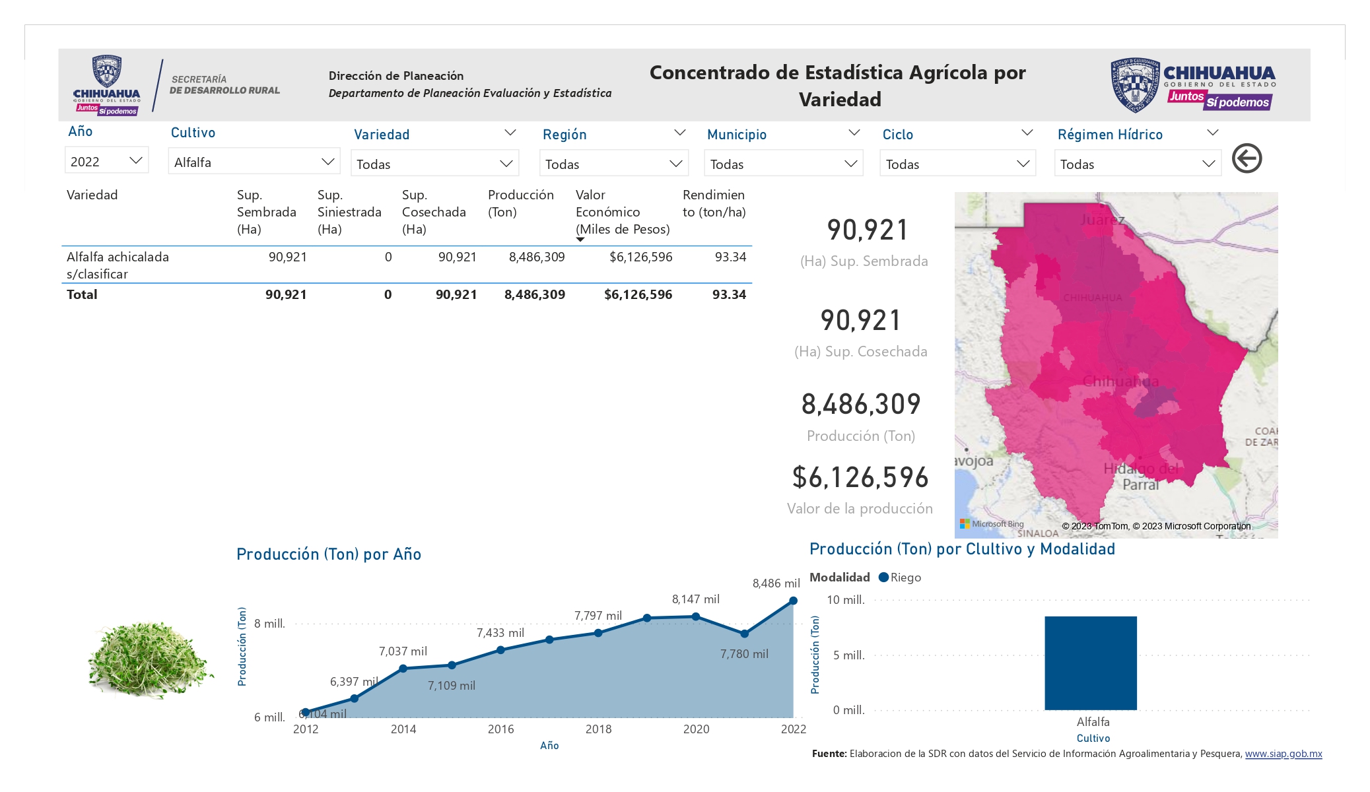Sort by Sup. Siniestrada (Ha) column
The height and width of the screenshot is (792, 1370).
(x=349, y=212)
